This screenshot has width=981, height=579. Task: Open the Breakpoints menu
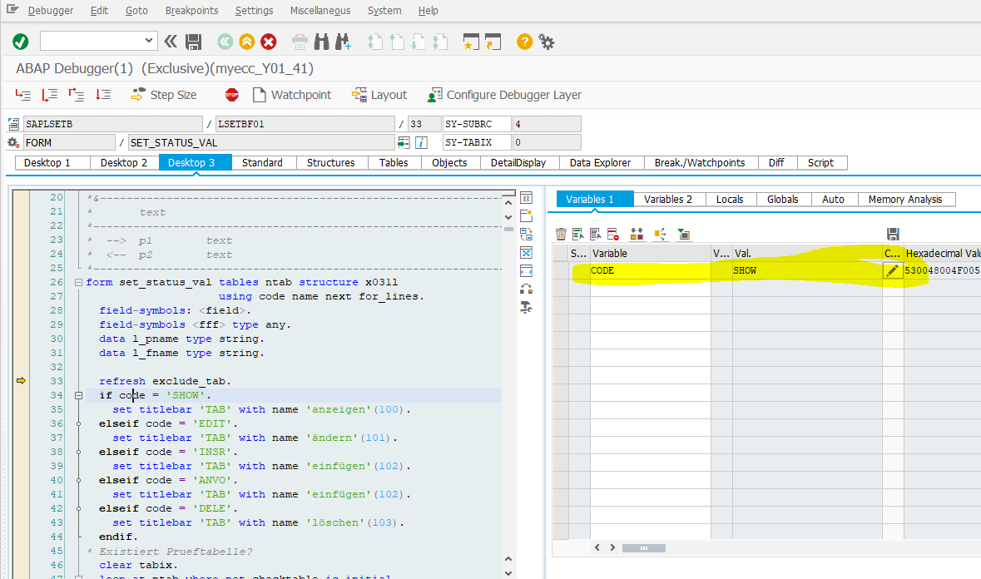click(x=191, y=10)
